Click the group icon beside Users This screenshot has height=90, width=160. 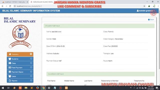(10, 76)
